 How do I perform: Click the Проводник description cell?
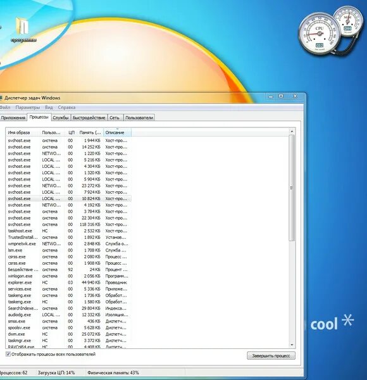116,282
